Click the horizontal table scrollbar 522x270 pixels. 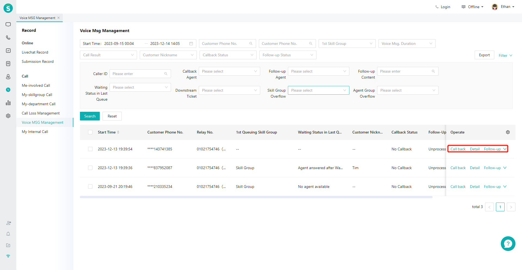[256, 197]
